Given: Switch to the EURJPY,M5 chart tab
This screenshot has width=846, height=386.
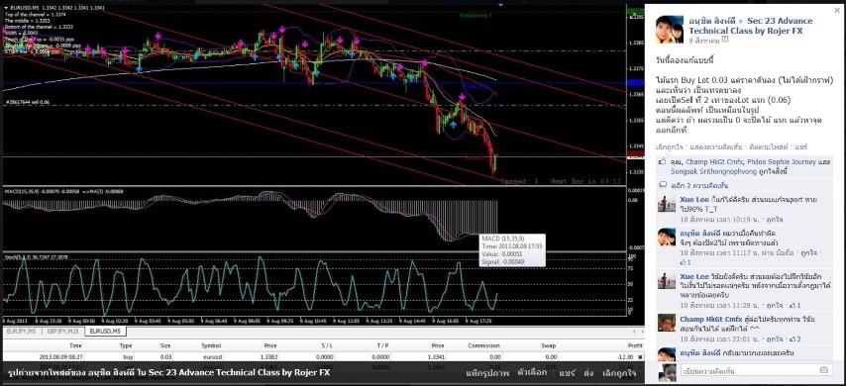Looking at the screenshot, I should coord(21,331).
